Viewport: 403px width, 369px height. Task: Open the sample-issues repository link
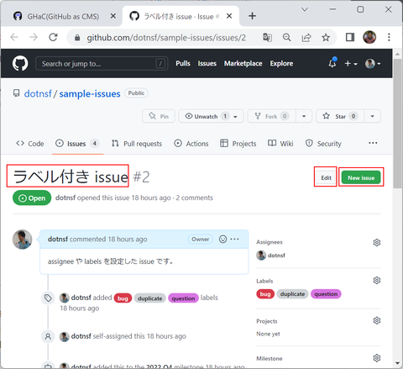click(90, 93)
